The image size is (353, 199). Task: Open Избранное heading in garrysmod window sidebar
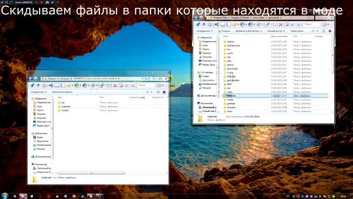click(x=205, y=38)
